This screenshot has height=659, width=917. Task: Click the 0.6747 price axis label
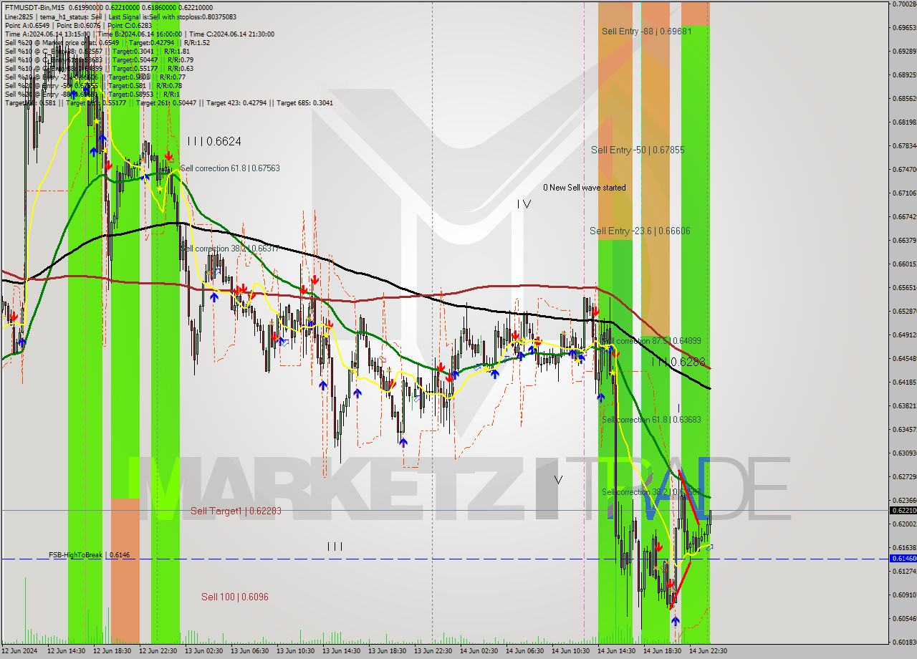point(904,169)
